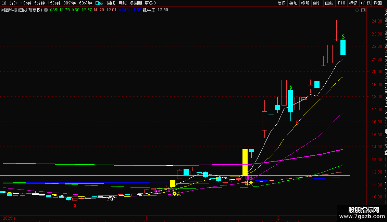Expand the 更多 periods menu

151,3
